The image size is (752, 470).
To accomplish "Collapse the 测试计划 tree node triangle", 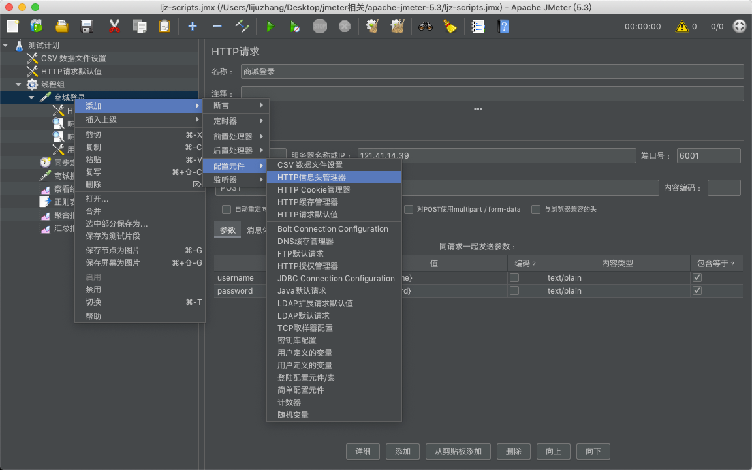I will [x=6, y=46].
